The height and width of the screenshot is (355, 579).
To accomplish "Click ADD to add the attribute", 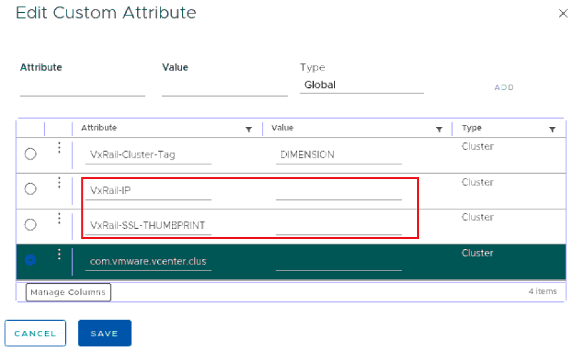I will click(x=504, y=88).
